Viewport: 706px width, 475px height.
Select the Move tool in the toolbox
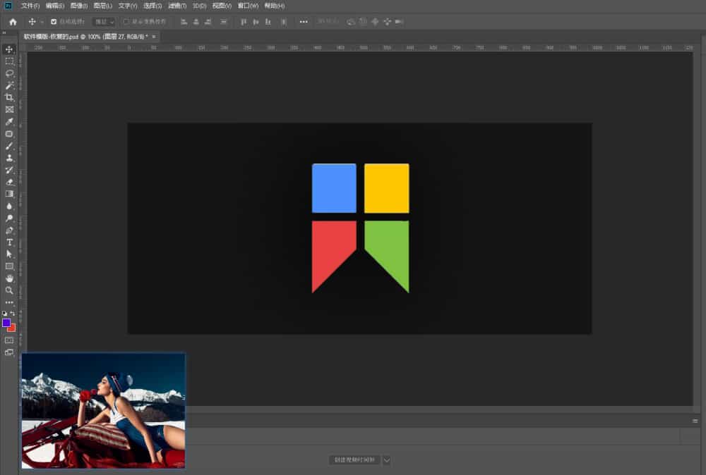coord(9,49)
